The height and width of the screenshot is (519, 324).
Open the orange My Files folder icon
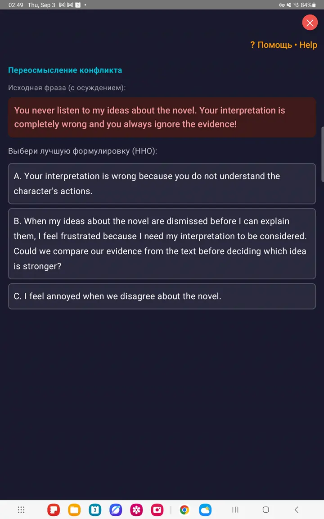pyautogui.click(x=74, y=510)
